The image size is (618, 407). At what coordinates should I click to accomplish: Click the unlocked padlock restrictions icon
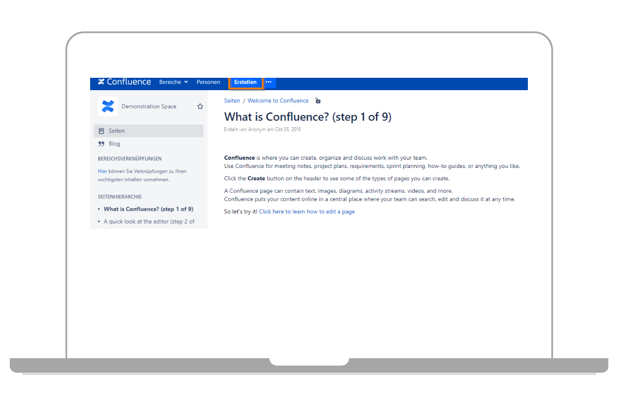[318, 101]
